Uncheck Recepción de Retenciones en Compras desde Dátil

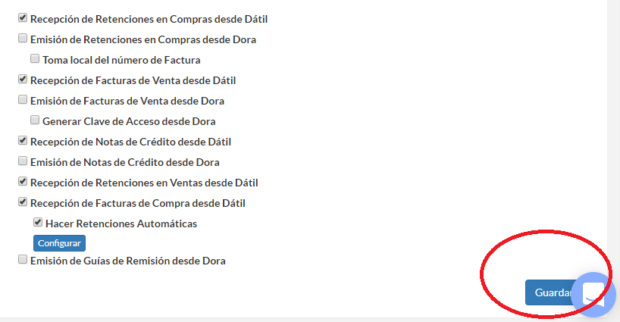coord(23,17)
